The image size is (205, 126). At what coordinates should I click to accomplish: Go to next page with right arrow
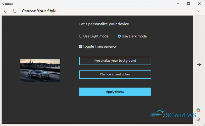click(199, 64)
